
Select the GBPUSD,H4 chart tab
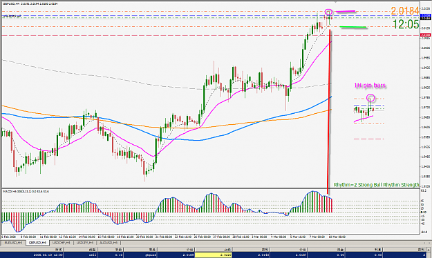[38, 243]
